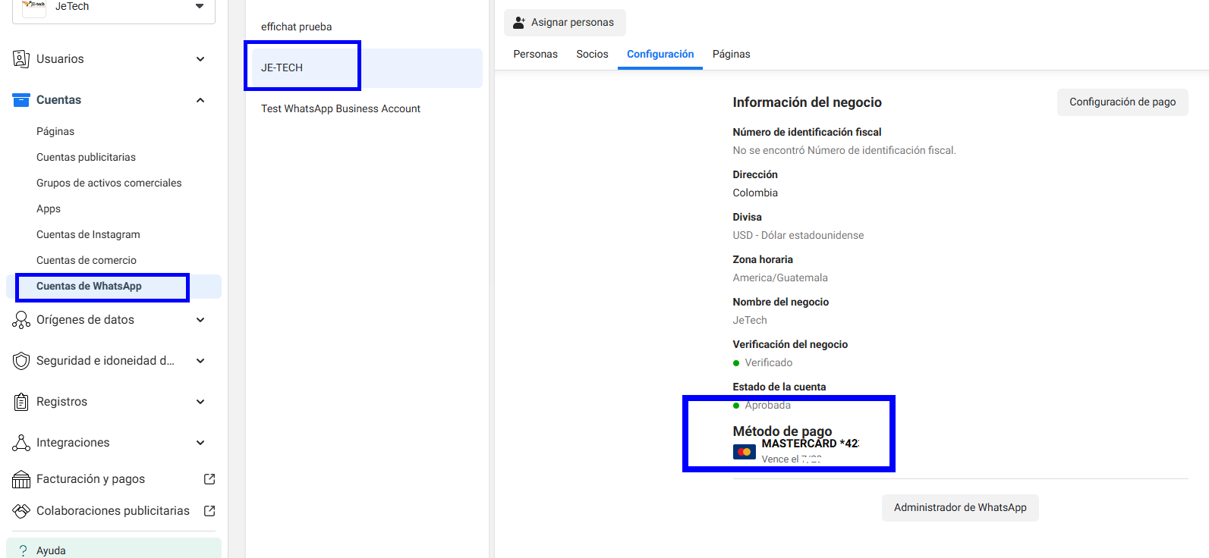Screen dimensions: 1209x558
Task: Click the Orígenes de datos icon
Action: pyautogui.click(x=21, y=320)
